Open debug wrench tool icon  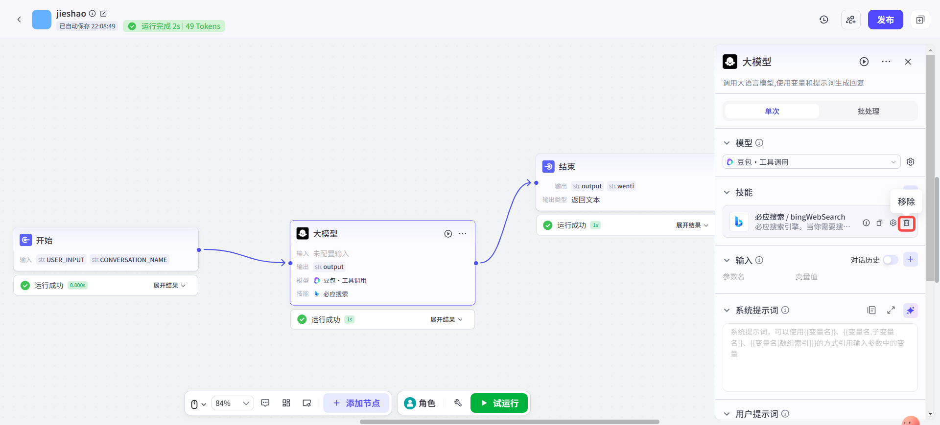(458, 403)
